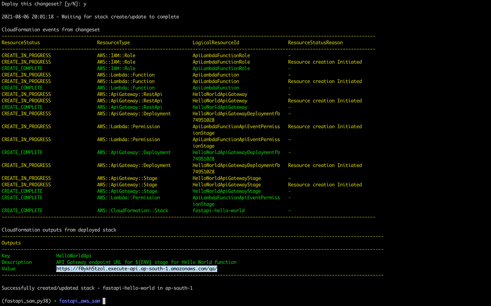
Task: Click green AWS::Lambda::Function resource type
Action: (126, 88)
